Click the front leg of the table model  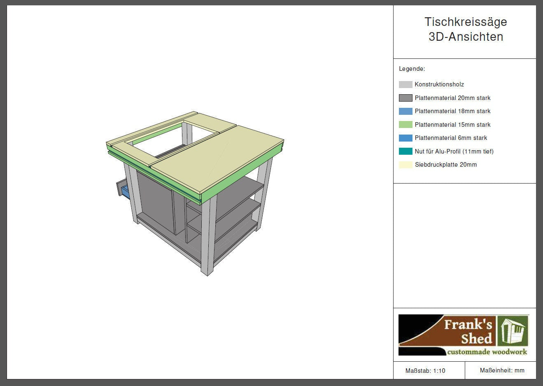[208, 239]
